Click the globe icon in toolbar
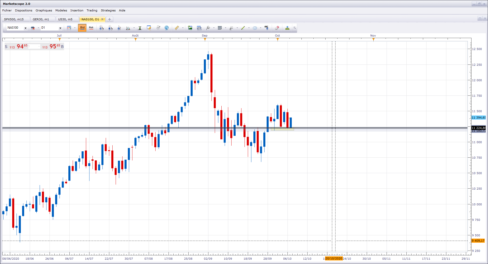Screen dimensions: 488x264 point(167,28)
